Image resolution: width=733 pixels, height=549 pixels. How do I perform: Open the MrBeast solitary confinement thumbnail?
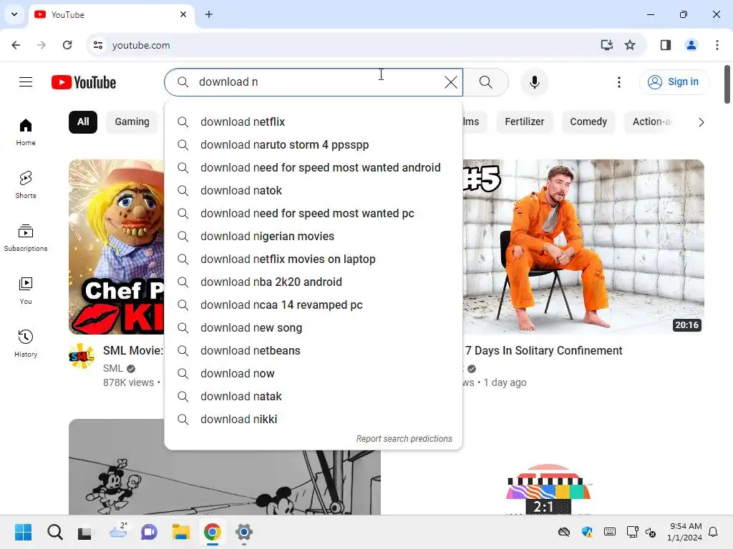(583, 247)
